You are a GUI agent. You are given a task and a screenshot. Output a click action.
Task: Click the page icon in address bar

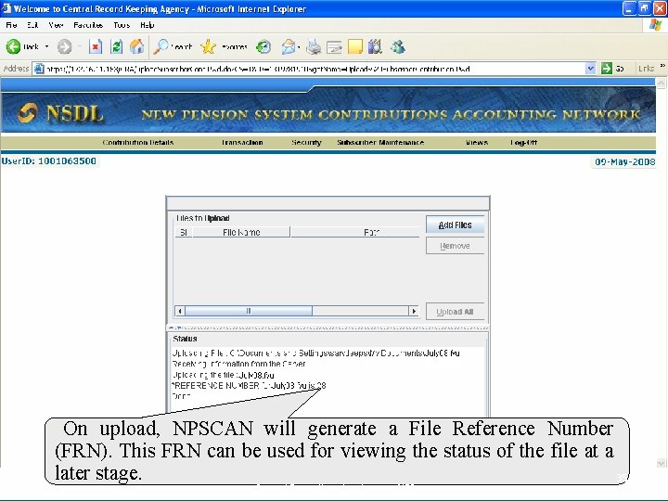tap(39, 68)
